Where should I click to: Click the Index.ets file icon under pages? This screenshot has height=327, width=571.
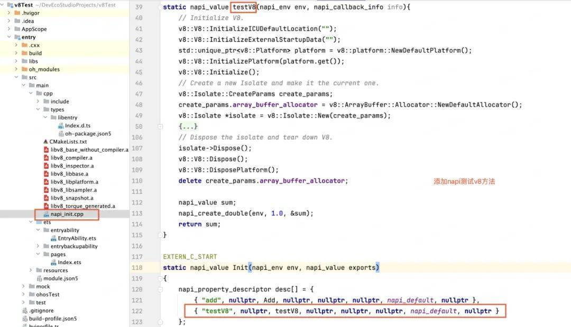[x=53, y=262]
